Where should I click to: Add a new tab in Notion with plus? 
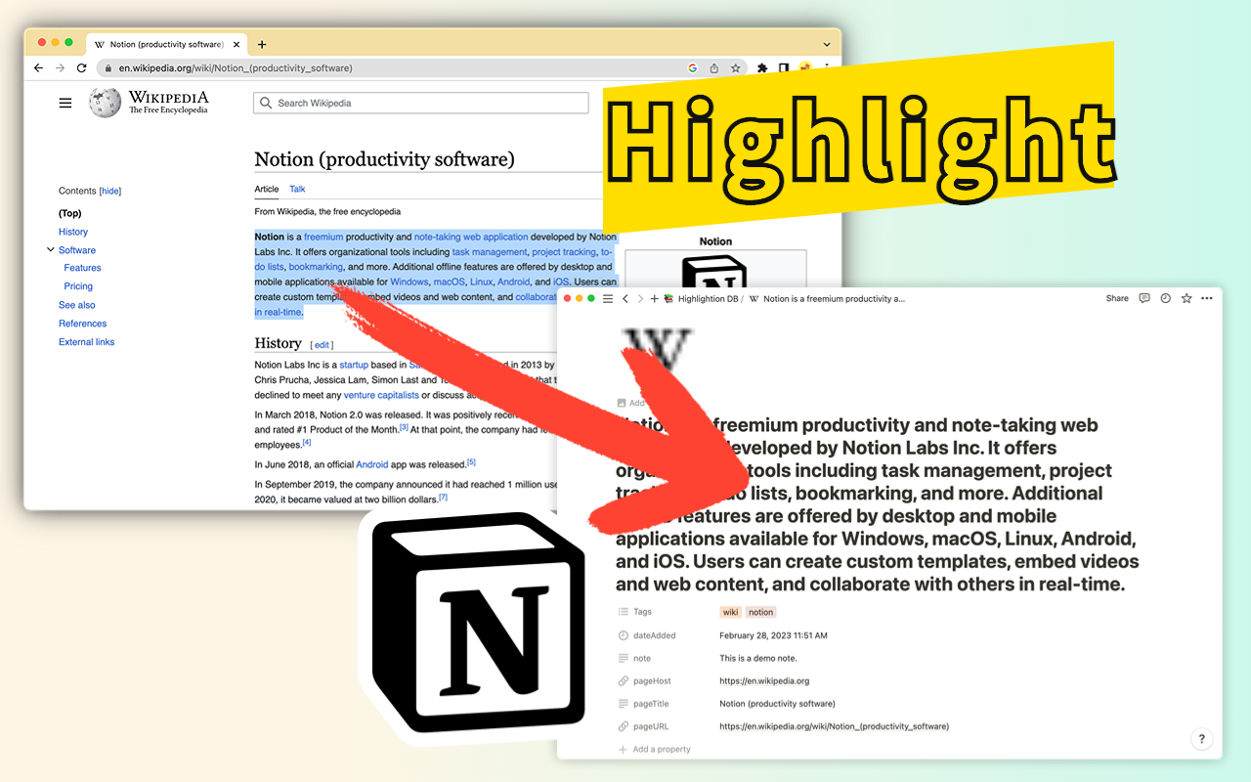[x=655, y=298]
